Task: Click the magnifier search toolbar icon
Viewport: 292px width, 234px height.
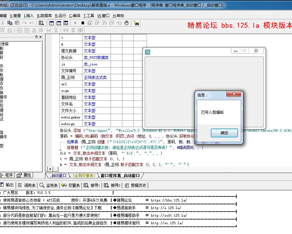Action: coord(41,23)
